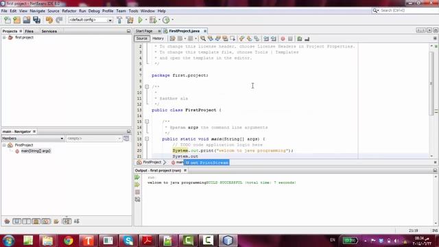Switch to the Services tab
The height and width of the screenshot is (247, 439).
point(49,31)
